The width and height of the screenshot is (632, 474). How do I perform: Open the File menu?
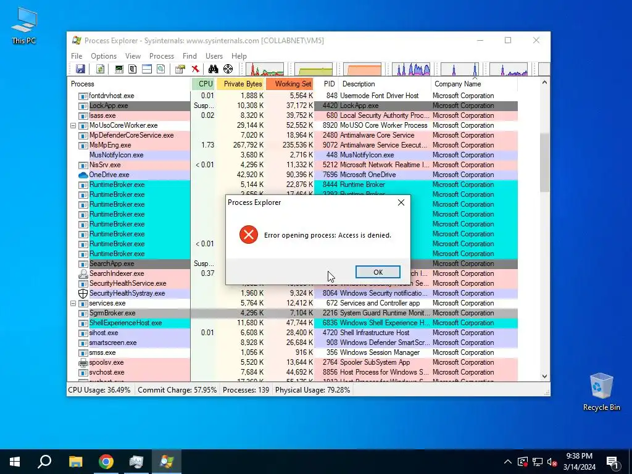pos(77,56)
